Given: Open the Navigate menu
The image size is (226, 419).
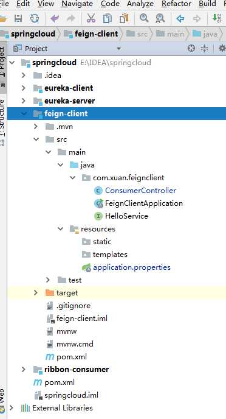Looking at the screenshot, I should point(77,4).
